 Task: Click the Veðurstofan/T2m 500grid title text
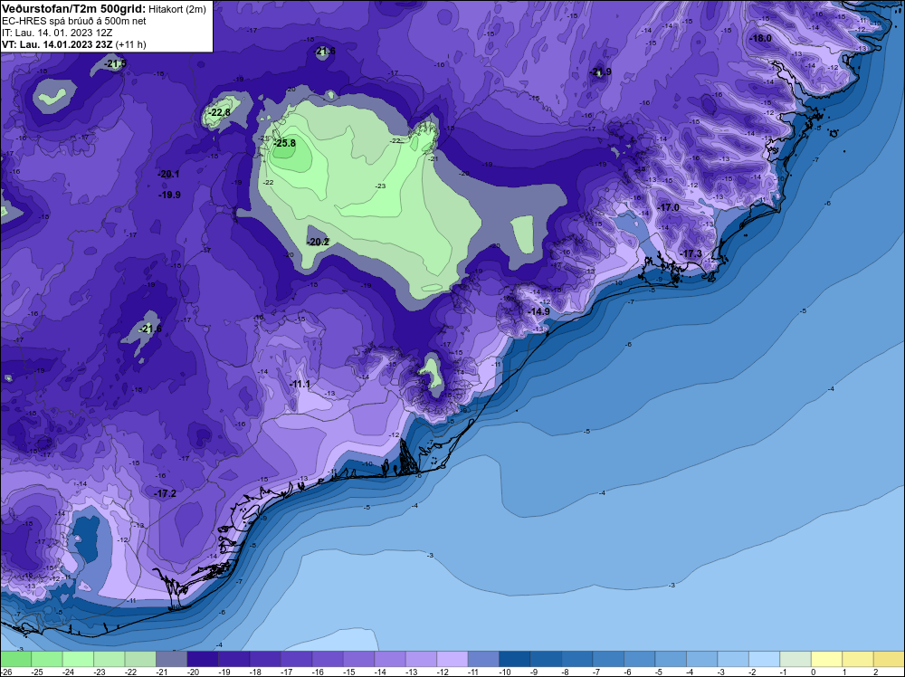(x=73, y=9)
